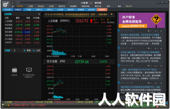Viewport: 170px width, 109px height.
Task: Click the 5日涨幅 column header
Action: [36, 18]
